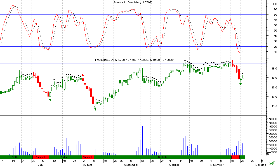Select the unlabeled red trend segment in November
Screen dimensions: 278x166
(x=235, y=157)
